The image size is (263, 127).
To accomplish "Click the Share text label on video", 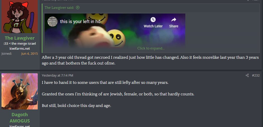I will tap(173, 26).
